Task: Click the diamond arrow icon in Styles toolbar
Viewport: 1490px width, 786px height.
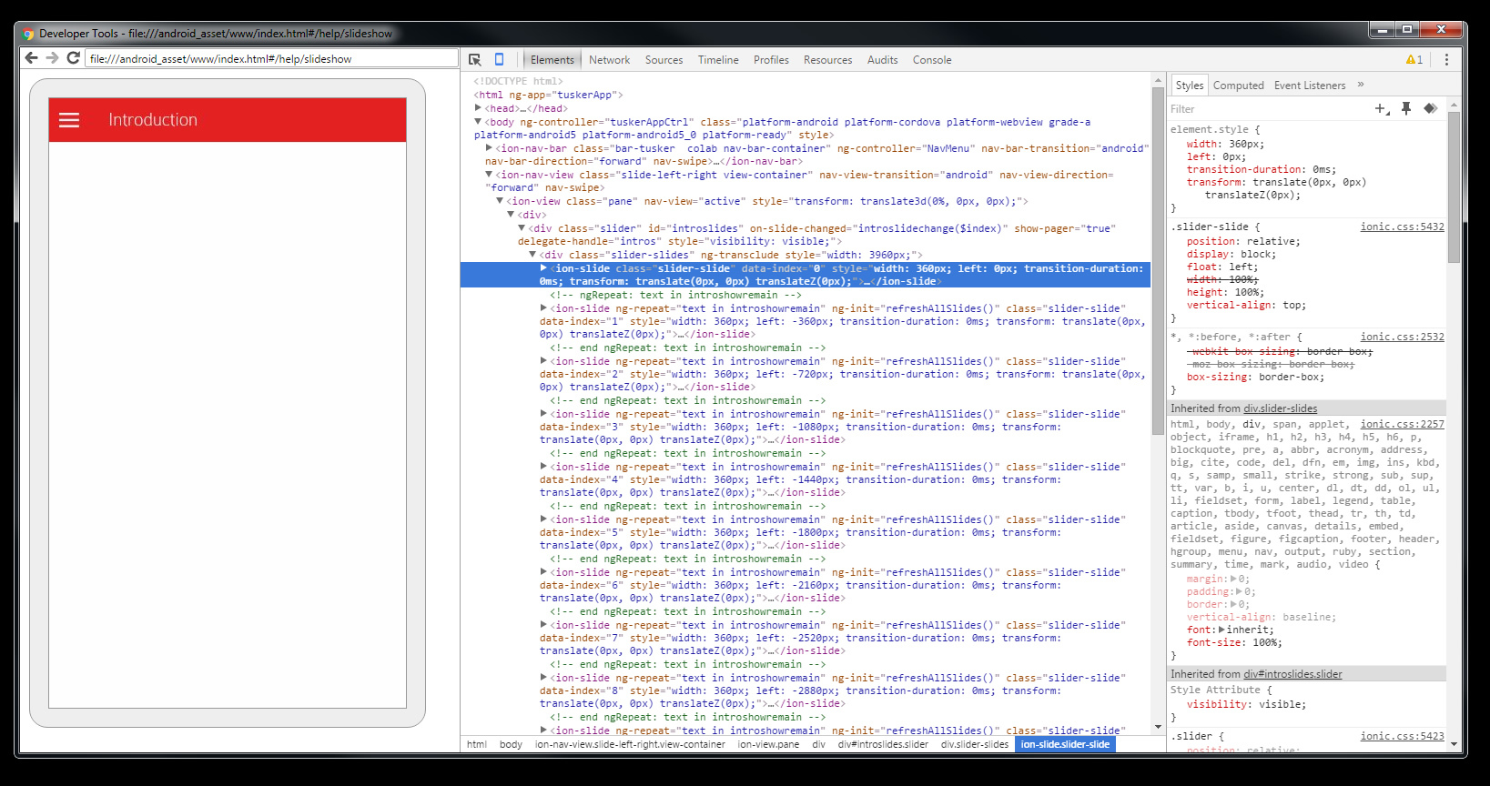Action: pyautogui.click(x=1430, y=109)
